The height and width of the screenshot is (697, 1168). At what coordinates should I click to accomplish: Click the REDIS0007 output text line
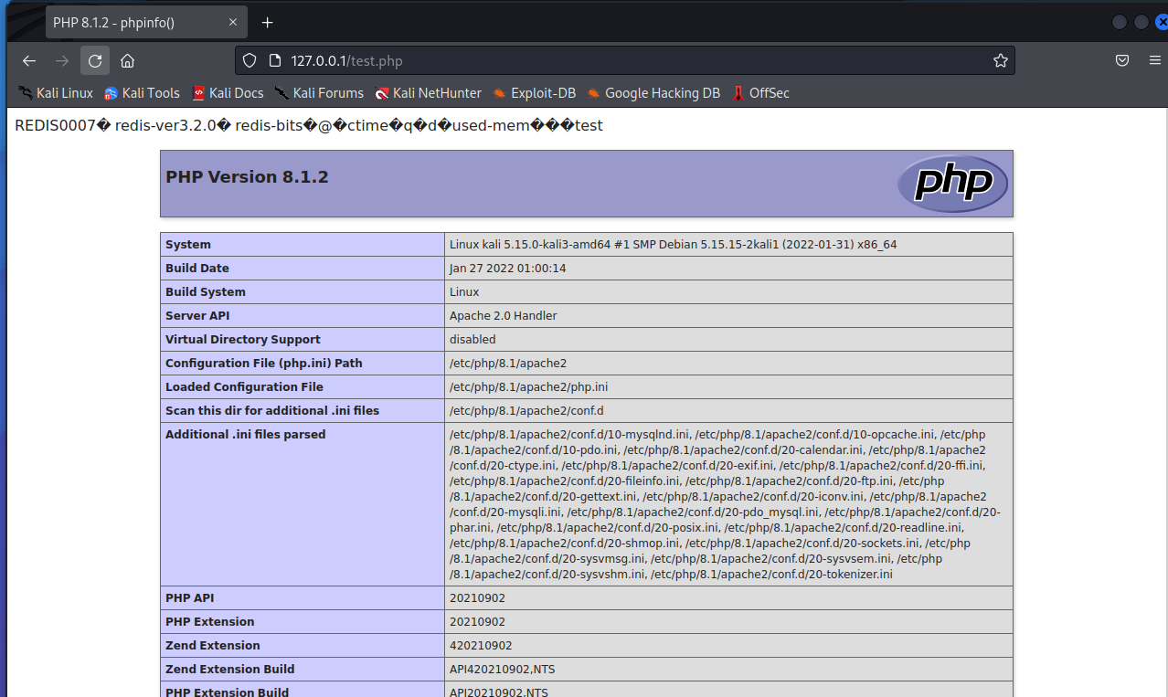pos(309,125)
